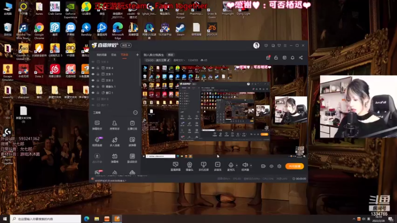The height and width of the screenshot is (223, 397).
Task: Switch to the second scene tab
Action: click(114, 55)
